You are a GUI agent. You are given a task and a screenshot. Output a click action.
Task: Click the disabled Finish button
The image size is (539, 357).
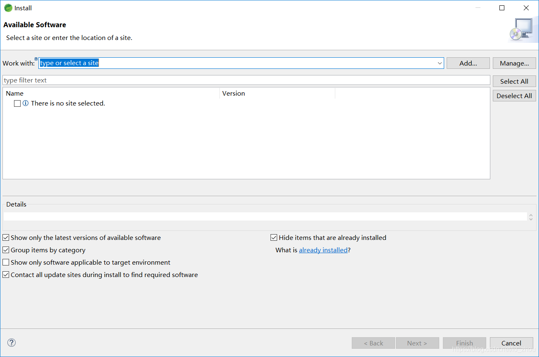coord(464,343)
